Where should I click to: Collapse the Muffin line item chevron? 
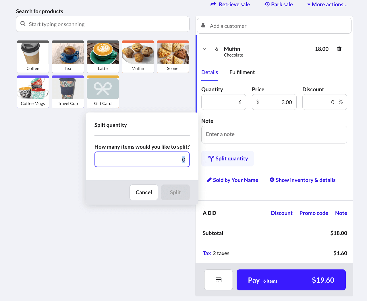tap(204, 49)
